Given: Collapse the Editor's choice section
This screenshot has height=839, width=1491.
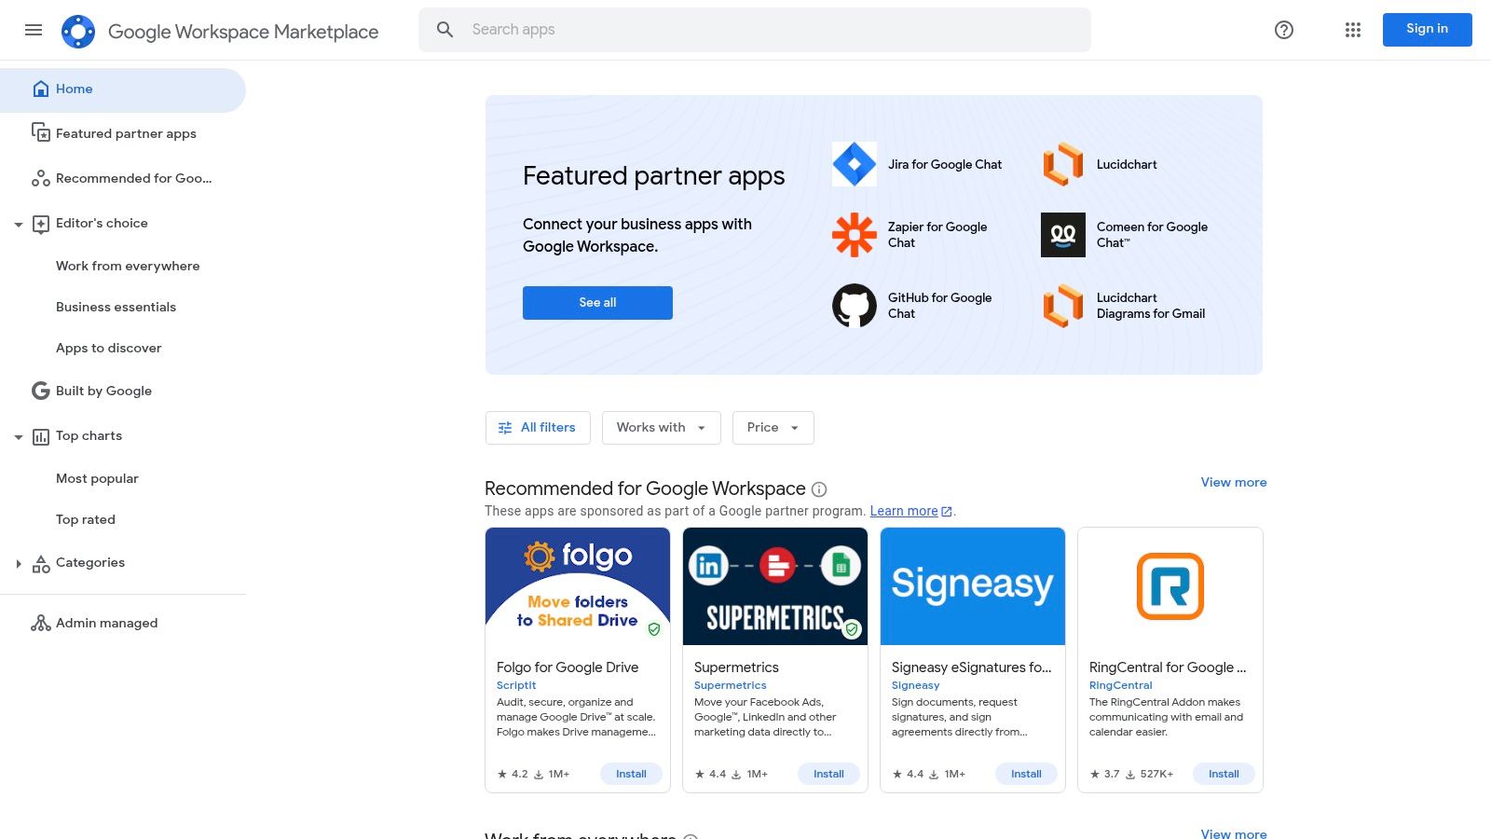Looking at the screenshot, I should click(19, 225).
